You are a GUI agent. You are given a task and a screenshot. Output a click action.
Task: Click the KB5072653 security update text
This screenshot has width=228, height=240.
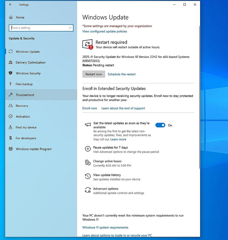tap(136, 59)
